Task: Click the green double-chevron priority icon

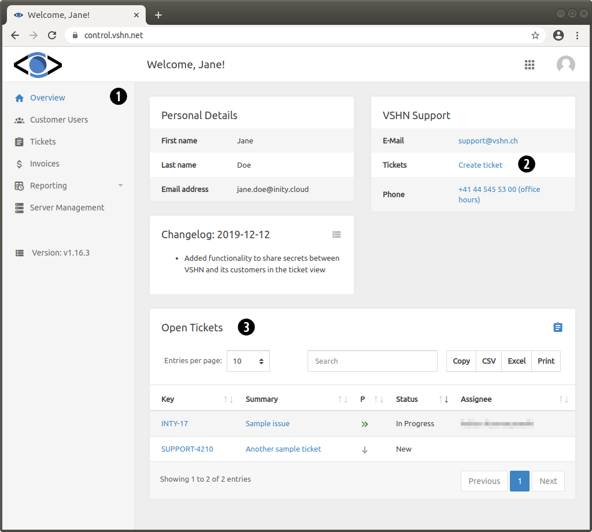Action: [x=364, y=424]
